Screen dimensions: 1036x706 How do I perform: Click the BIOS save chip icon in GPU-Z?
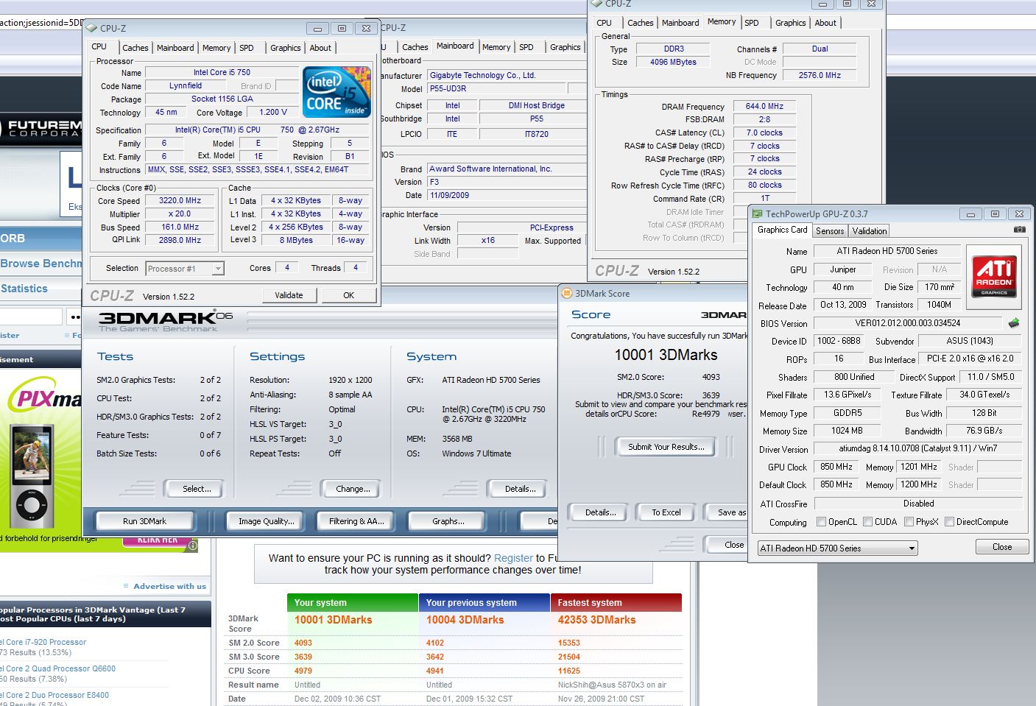1014,323
